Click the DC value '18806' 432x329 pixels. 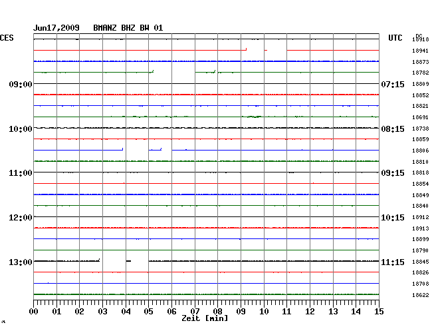pos(421,151)
